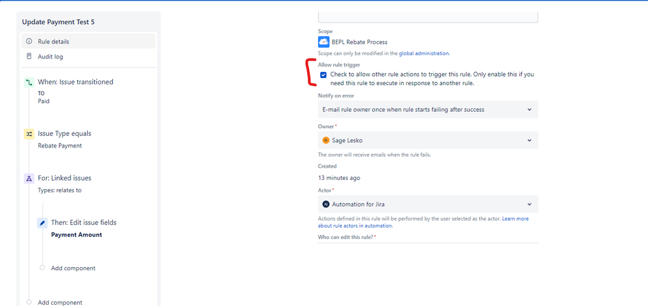Open the Rule details section
The image size is (648, 306).
pos(88,42)
